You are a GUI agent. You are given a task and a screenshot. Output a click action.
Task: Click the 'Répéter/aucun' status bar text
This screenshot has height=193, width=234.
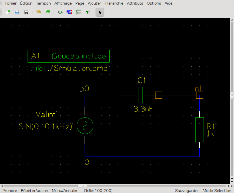pos(34,191)
